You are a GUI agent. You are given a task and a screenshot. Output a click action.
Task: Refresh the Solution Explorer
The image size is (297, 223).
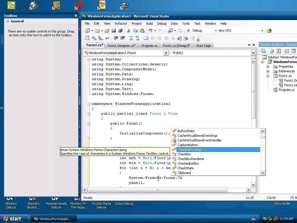[278, 51]
